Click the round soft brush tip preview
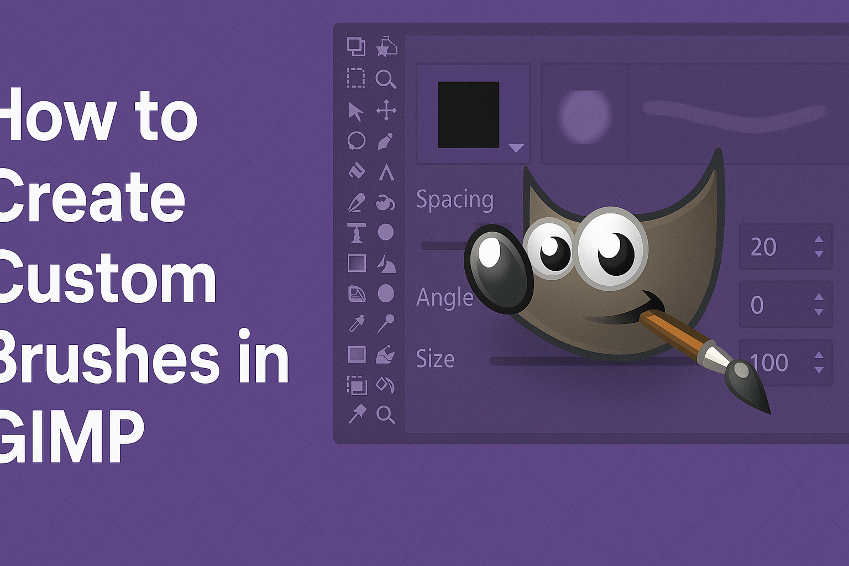The image size is (849, 566). [x=585, y=115]
